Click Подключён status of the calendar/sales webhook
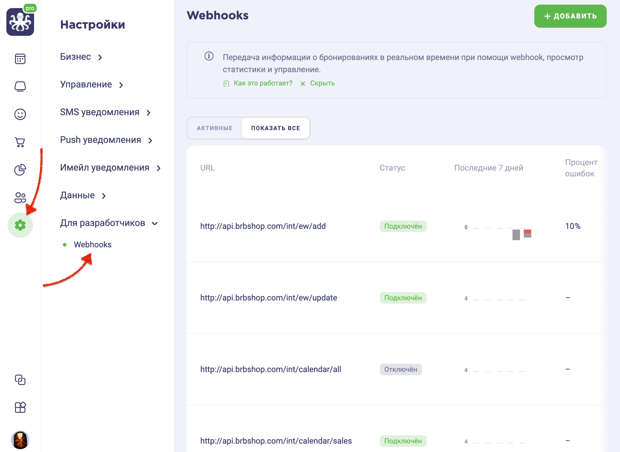 (x=403, y=441)
